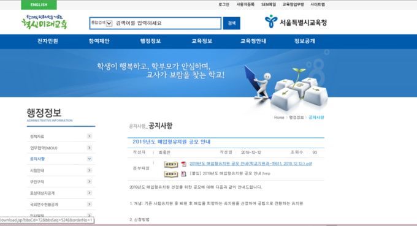Click the author name 최종민
The height and width of the screenshot is (226, 417).
tap(164, 153)
